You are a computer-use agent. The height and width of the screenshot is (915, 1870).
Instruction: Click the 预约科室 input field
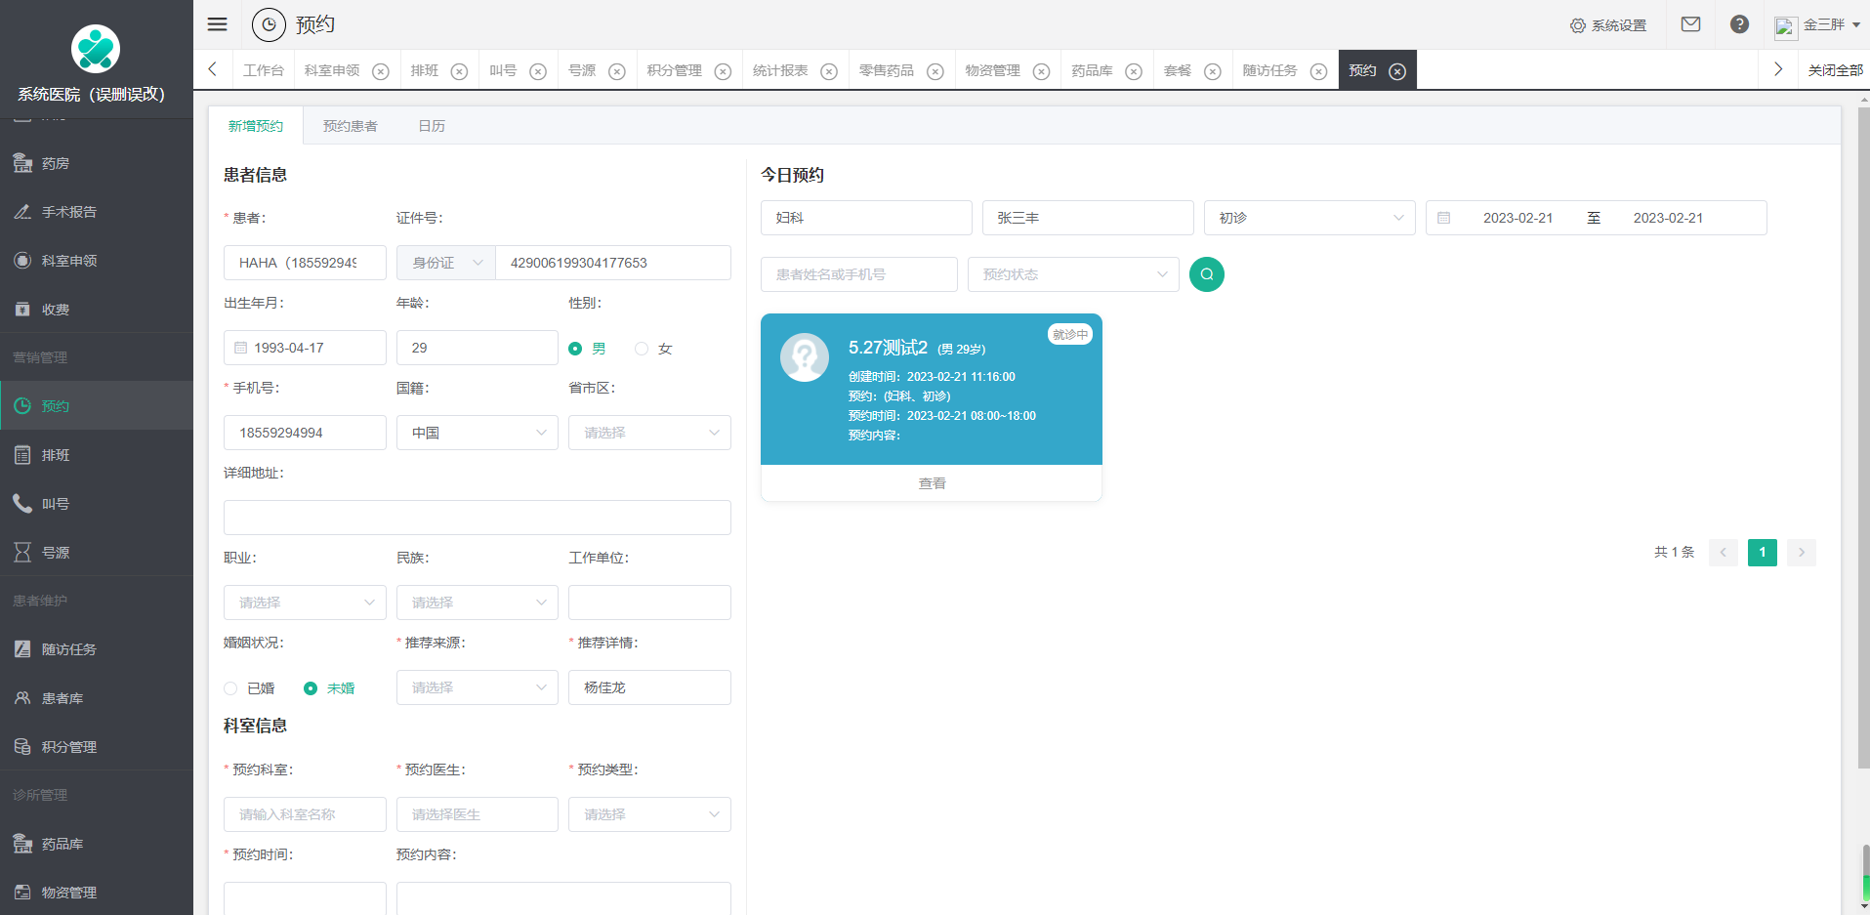click(x=305, y=814)
